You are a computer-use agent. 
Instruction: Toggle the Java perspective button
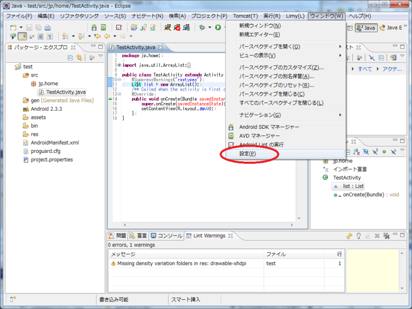pyautogui.click(x=366, y=28)
